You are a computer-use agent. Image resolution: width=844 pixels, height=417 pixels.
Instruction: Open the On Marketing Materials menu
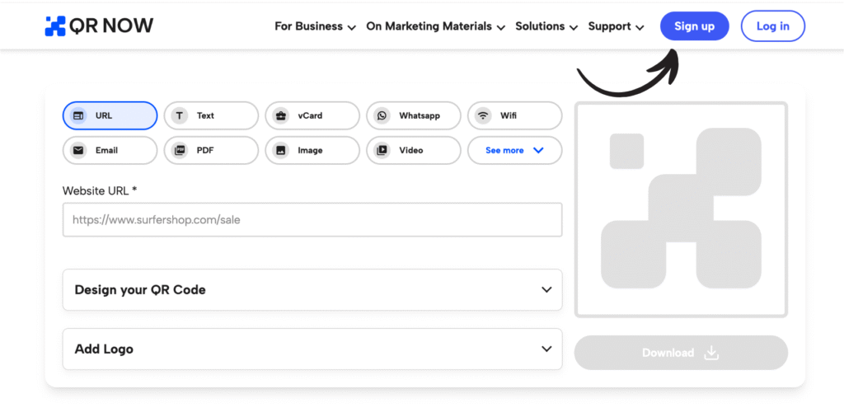(435, 26)
